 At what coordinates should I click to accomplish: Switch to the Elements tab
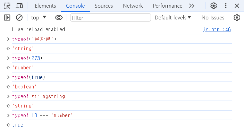click(45, 6)
